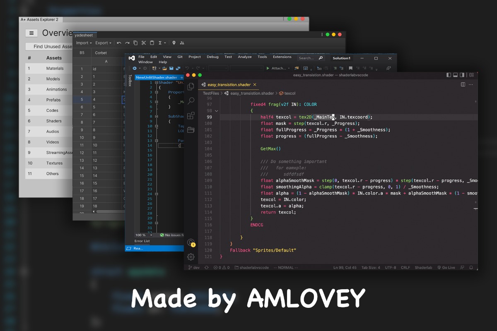This screenshot has width=497, height=331.
Task: Click the TestFiles breadcrumb in VS Code
Action: [x=211, y=94]
